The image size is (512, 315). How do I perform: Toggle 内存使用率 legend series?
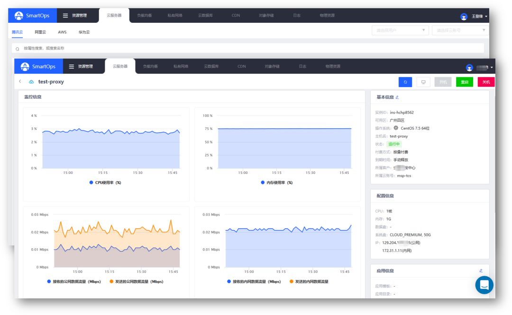pyautogui.click(x=276, y=182)
